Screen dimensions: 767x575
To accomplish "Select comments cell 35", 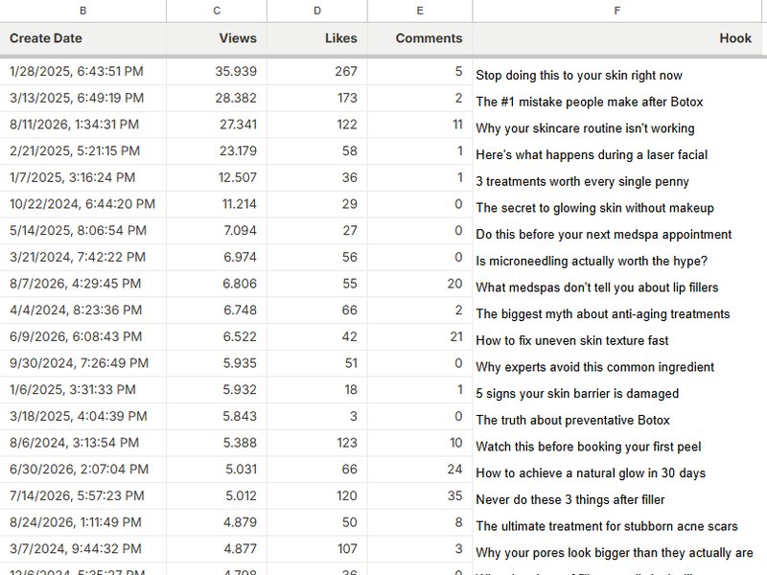I will coord(420,495).
